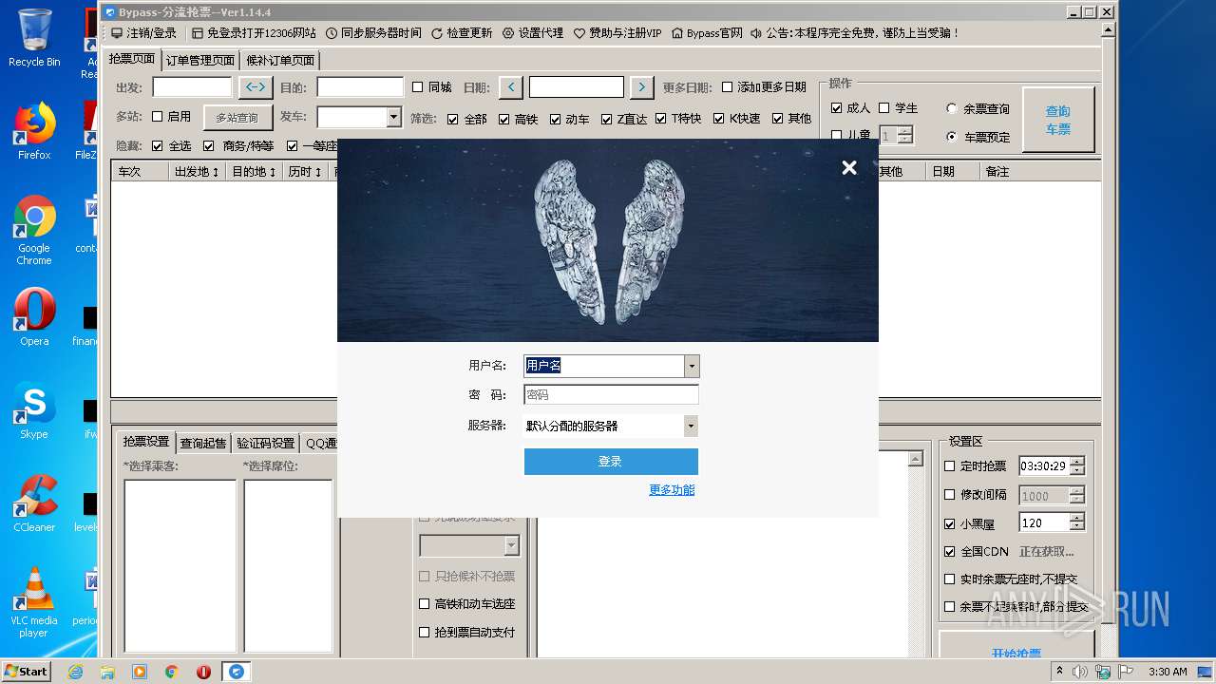Uncheck the 全国CDN checkbox
This screenshot has width=1216, height=684.
tap(950, 551)
